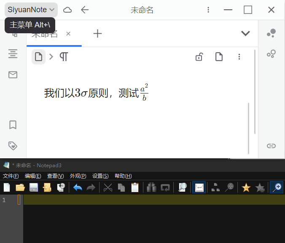Open Notepad3 外观(P) menu

pyautogui.click(x=78, y=176)
